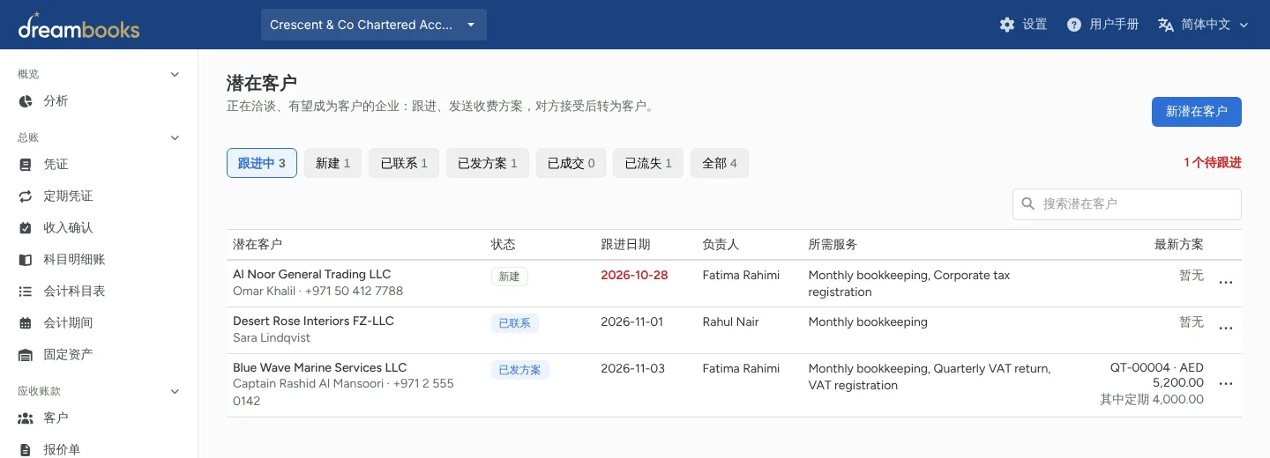Select the 已联系 filter tab
Viewport: 1270px width, 458px height.
(404, 163)
